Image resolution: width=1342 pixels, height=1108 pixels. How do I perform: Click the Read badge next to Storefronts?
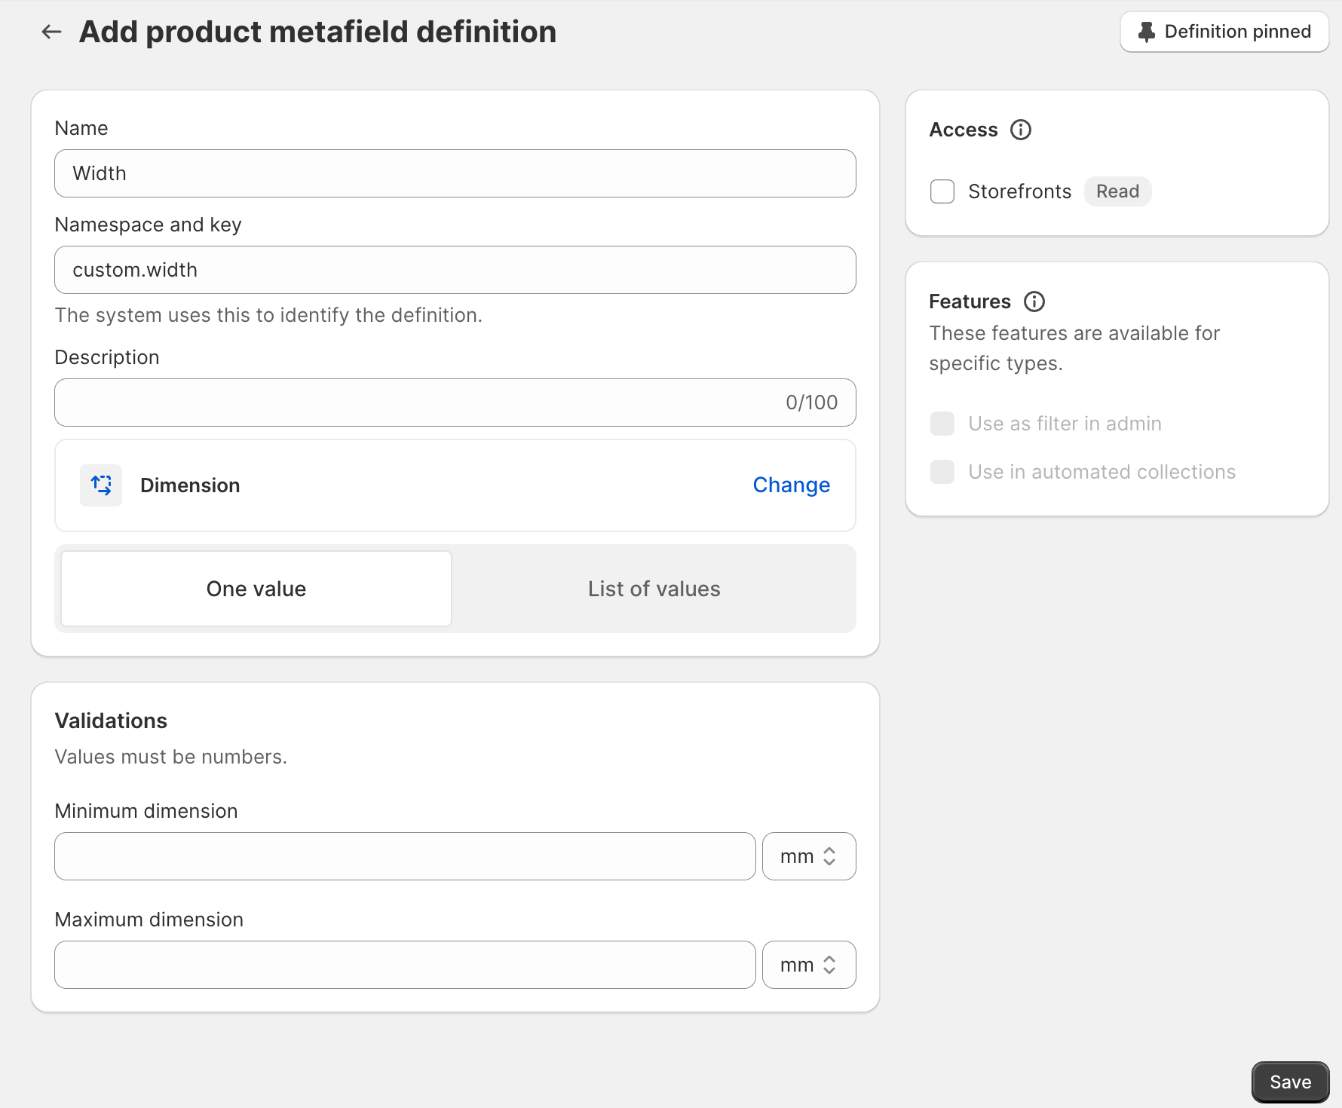(1117, 191)
